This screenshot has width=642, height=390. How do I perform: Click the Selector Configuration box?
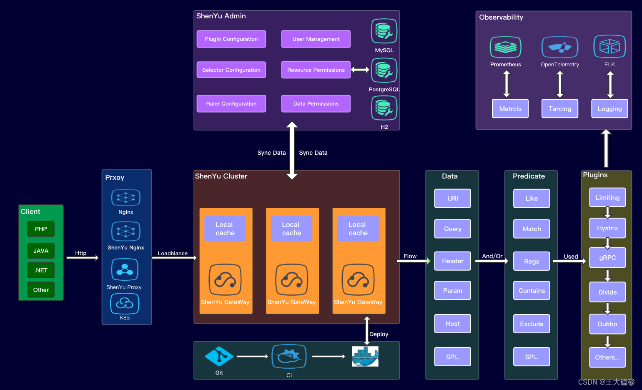tap(231, 70)
